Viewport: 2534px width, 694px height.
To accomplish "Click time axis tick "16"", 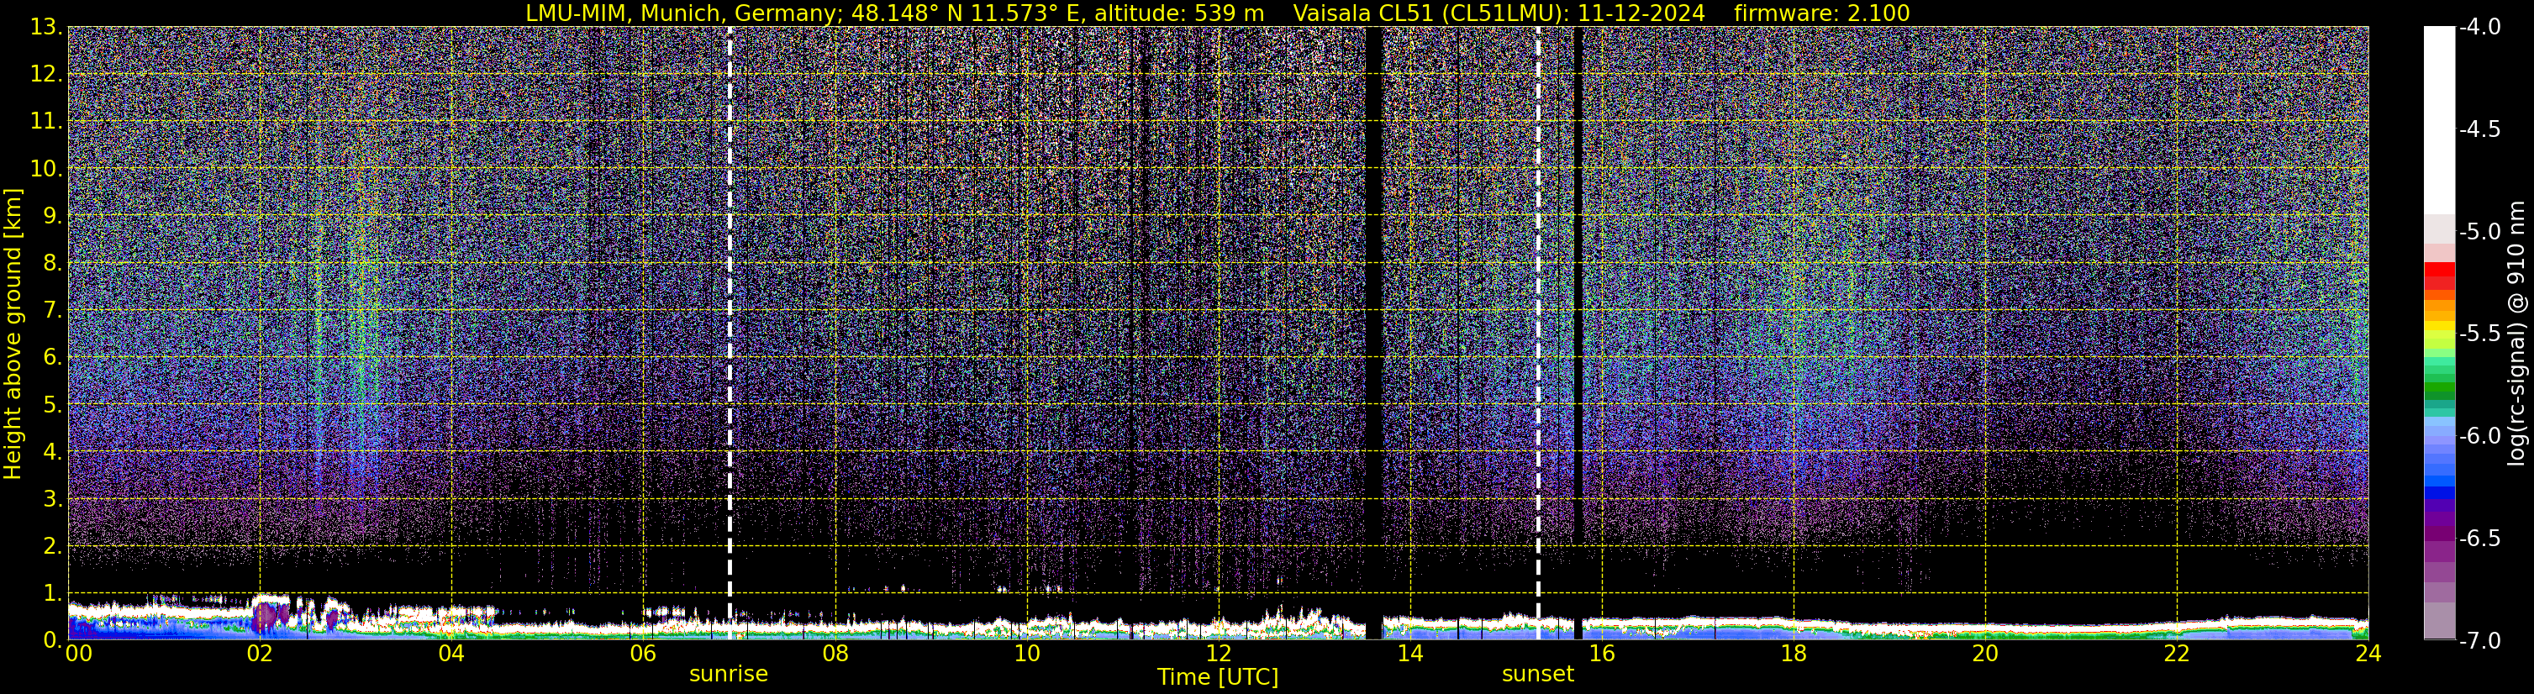I will (x=1601, y=654).
